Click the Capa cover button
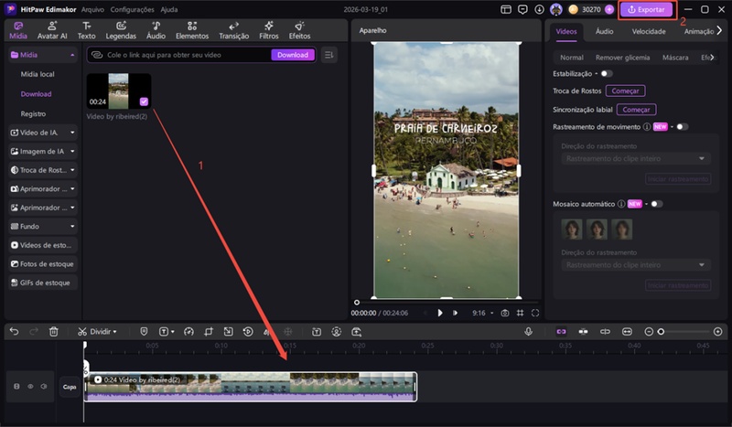 coord(70,387)
